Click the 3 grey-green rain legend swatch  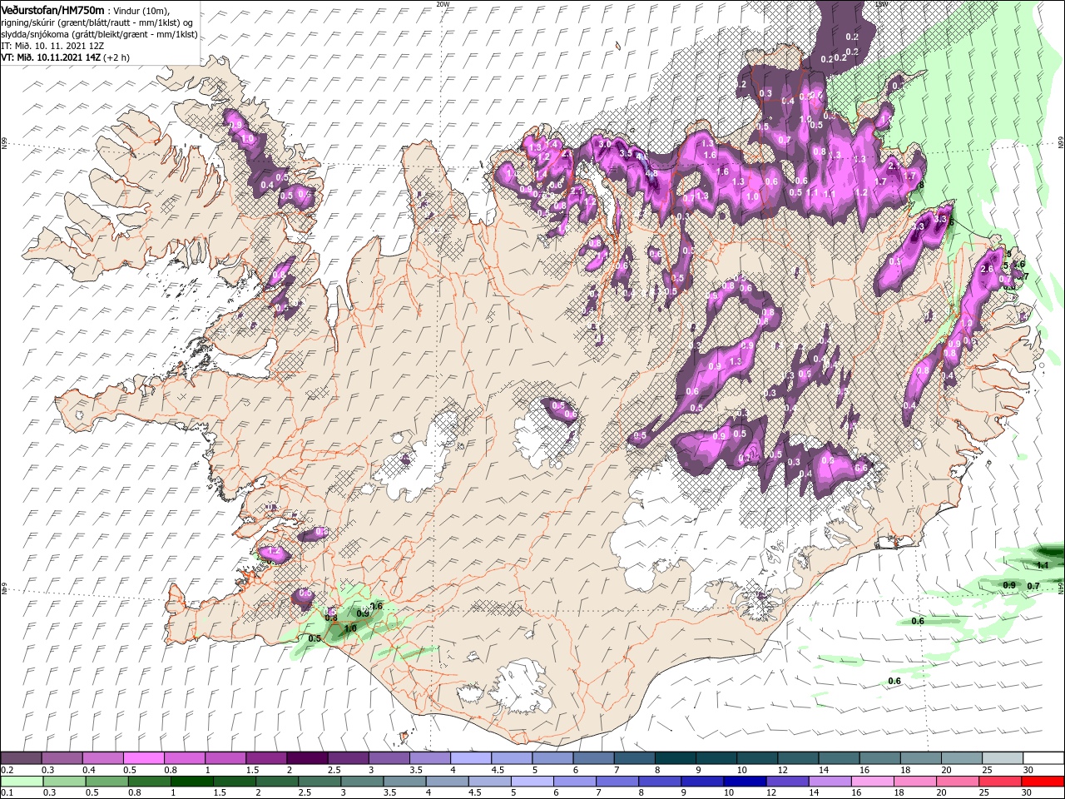[x=361, y=782]
